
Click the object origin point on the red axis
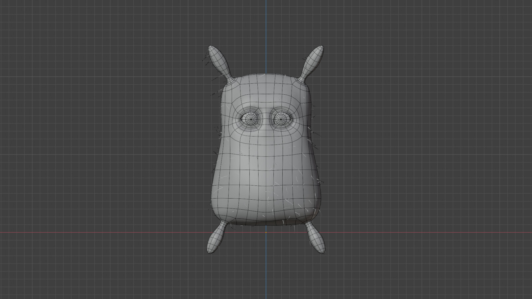[266, 233]
